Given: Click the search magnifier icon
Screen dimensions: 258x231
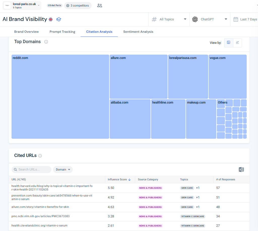Looking at the screenshot, I should [x=15, y=170].
